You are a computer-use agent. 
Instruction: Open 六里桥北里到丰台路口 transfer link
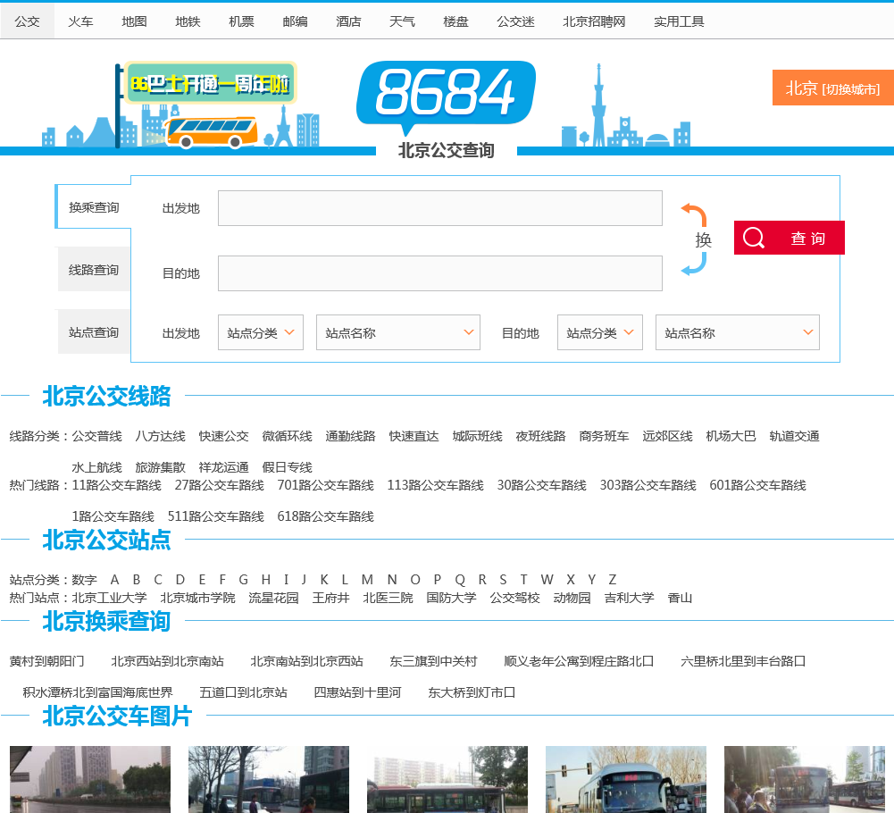click(x=743, y=661)
